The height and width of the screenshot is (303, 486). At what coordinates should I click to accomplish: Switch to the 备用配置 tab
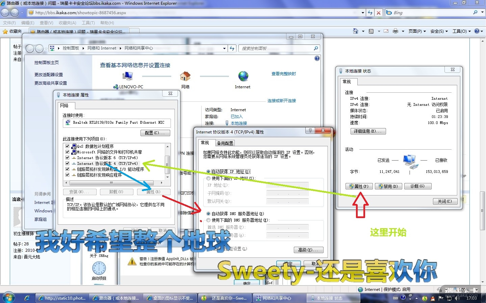point(225,143)
